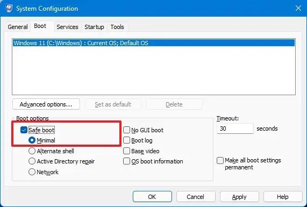Choose Active Directory repair radio option

(32, 161)
